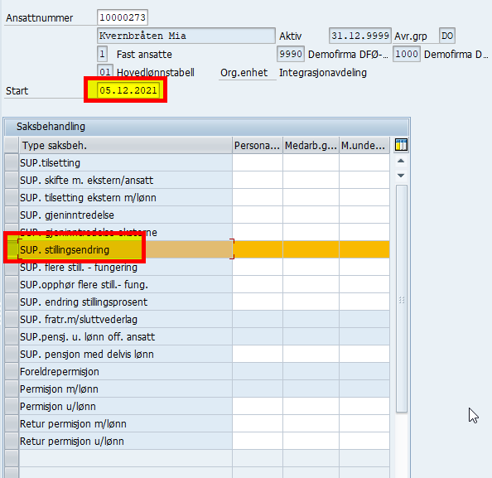Viewport: 492px width, 478px height.
Task: Click the Ansattnummer input field
Action: (x=123, y=17)
